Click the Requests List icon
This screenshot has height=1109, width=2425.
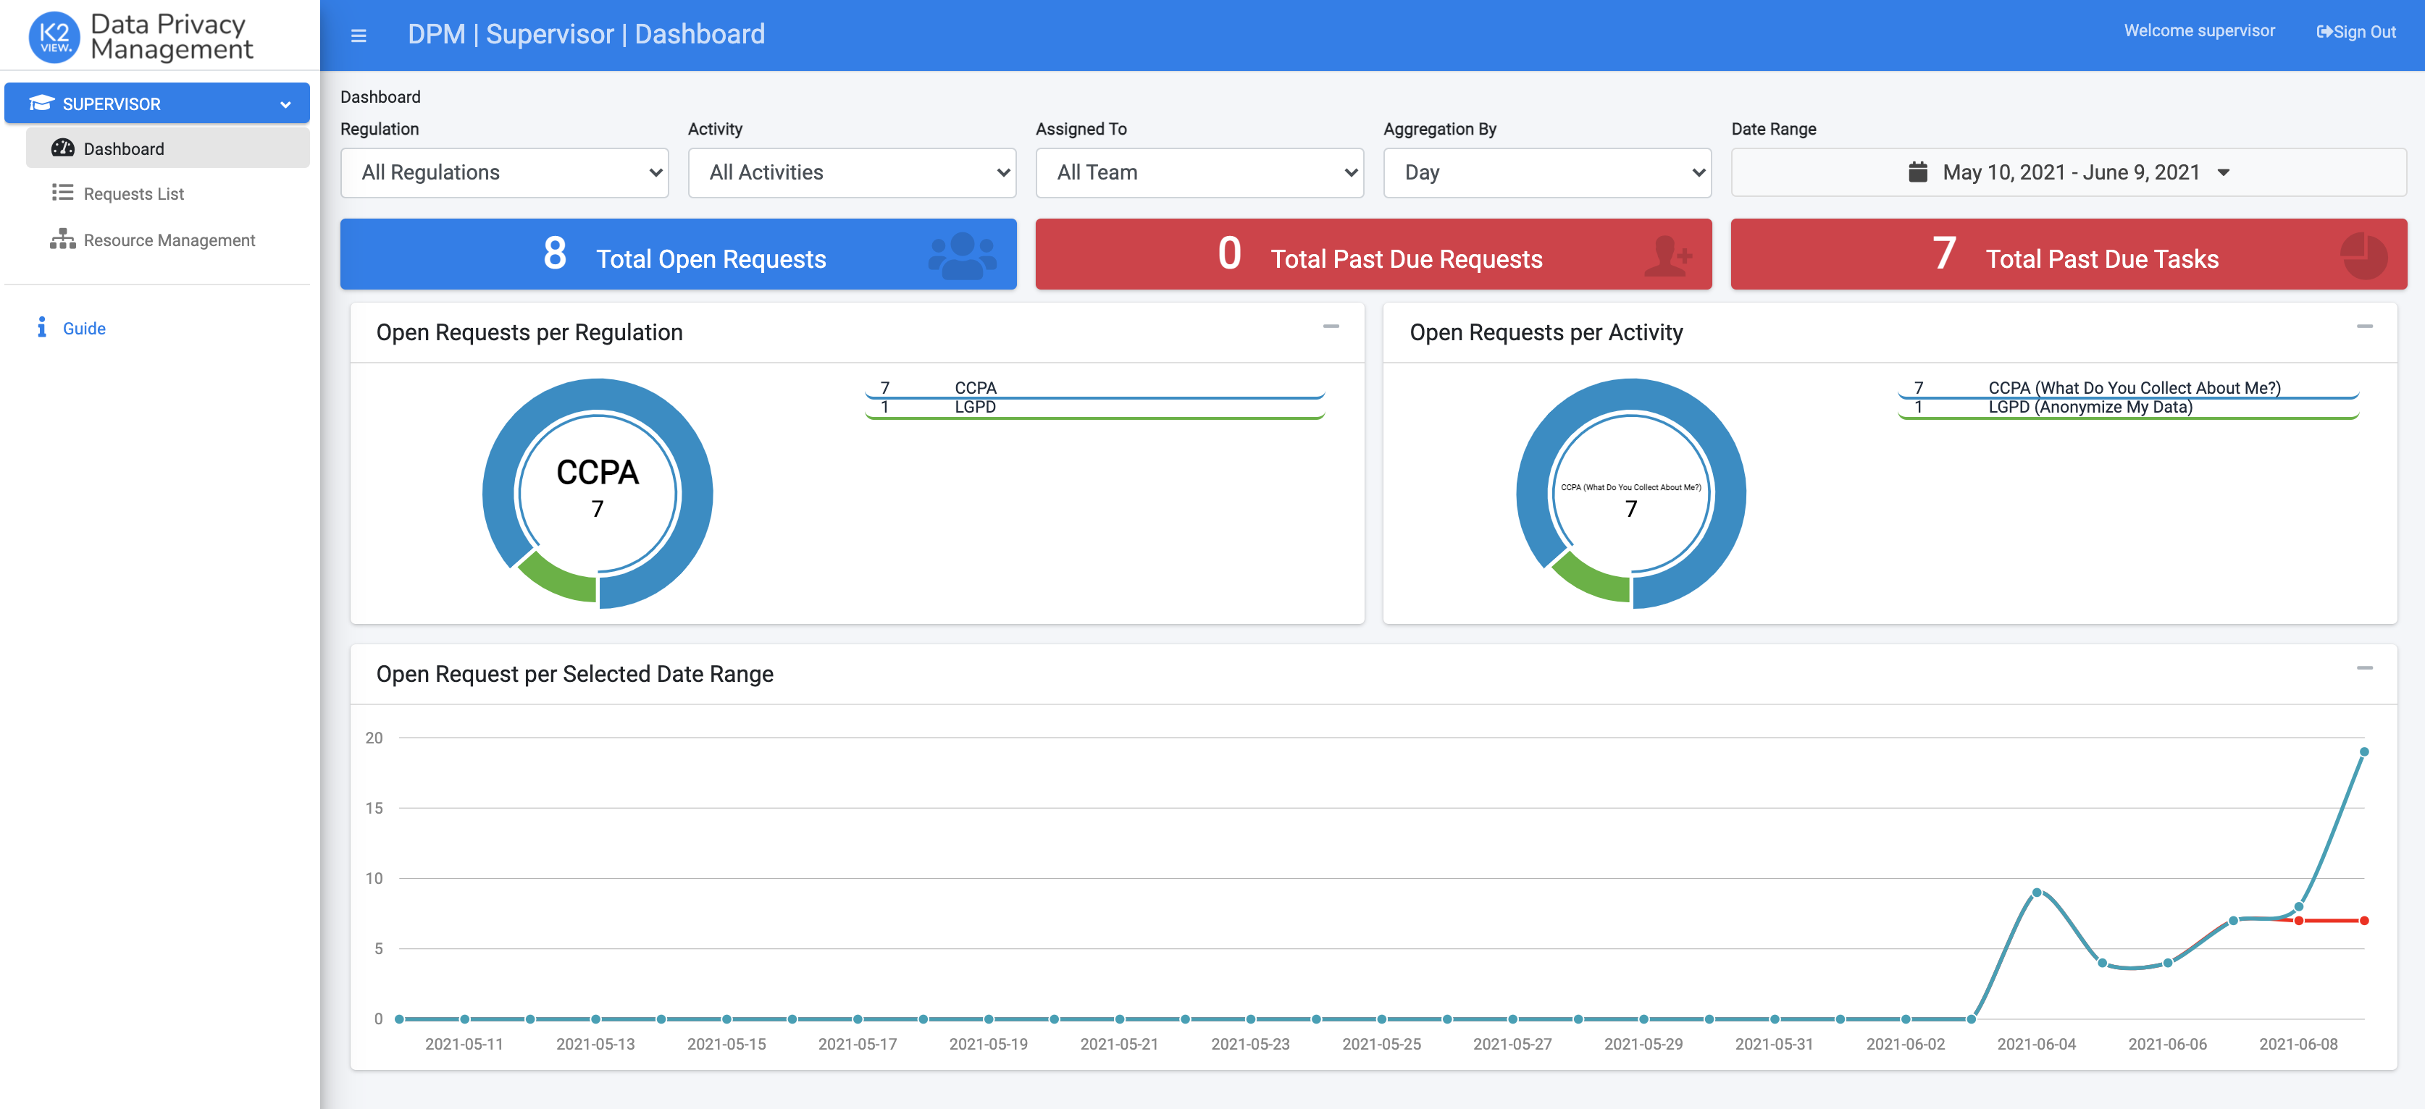[x=62, y=193]
